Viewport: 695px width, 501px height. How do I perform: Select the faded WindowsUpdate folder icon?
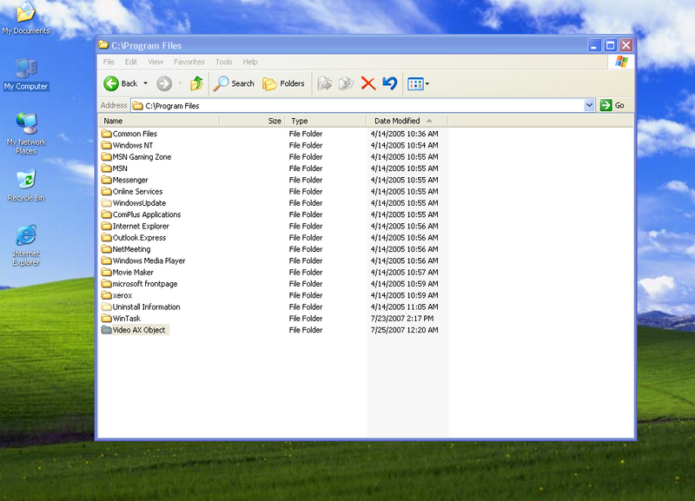tap(106, 202)
